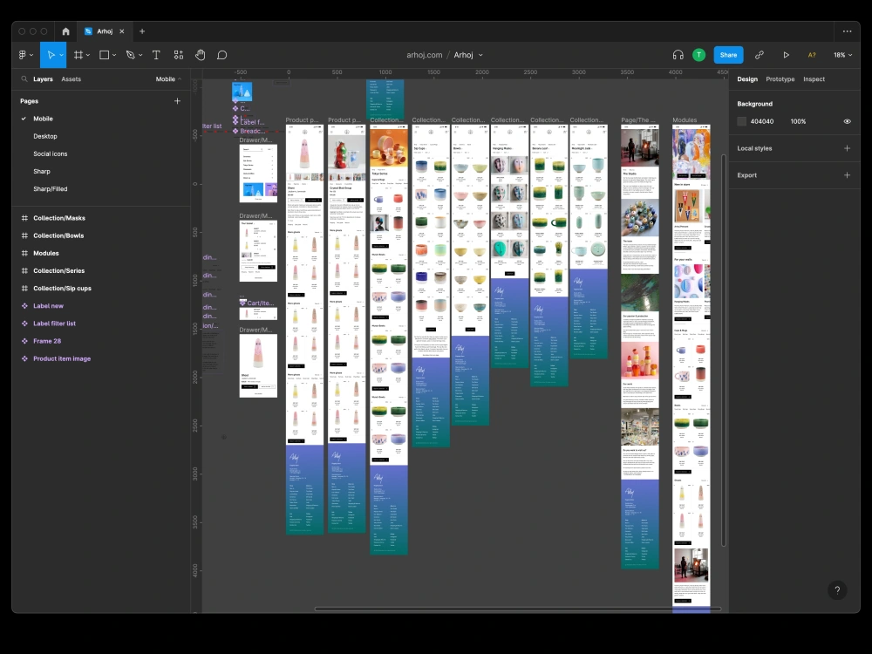Open the Figma main menu icon
The image size is (872, 654).
(x=23, y=55)
